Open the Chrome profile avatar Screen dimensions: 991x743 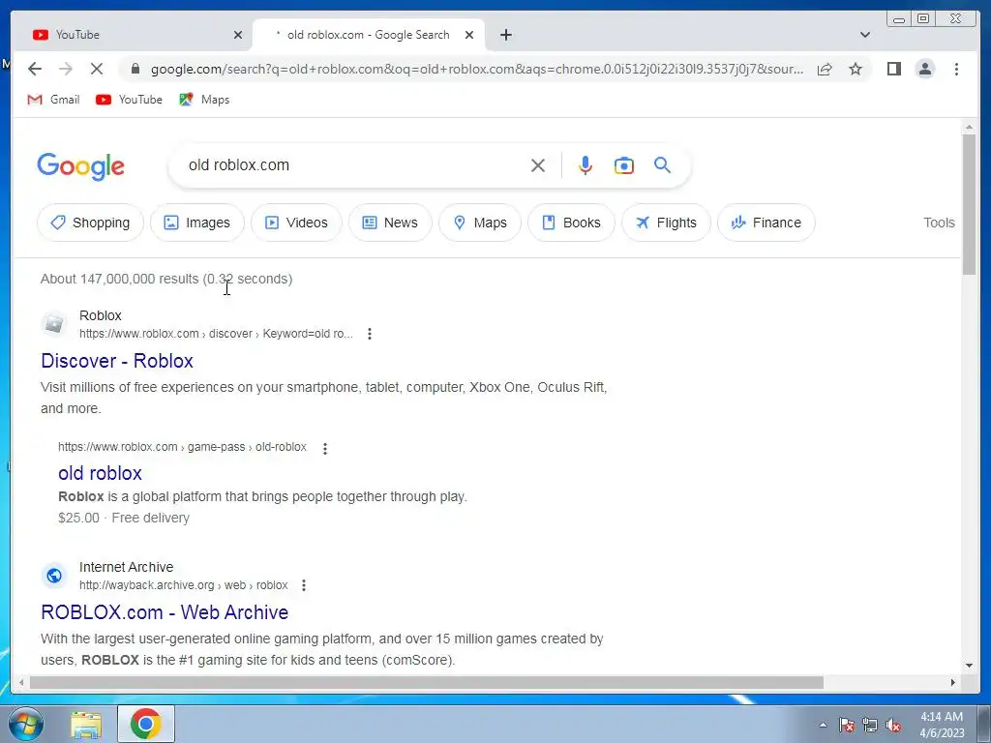(925, 69)
